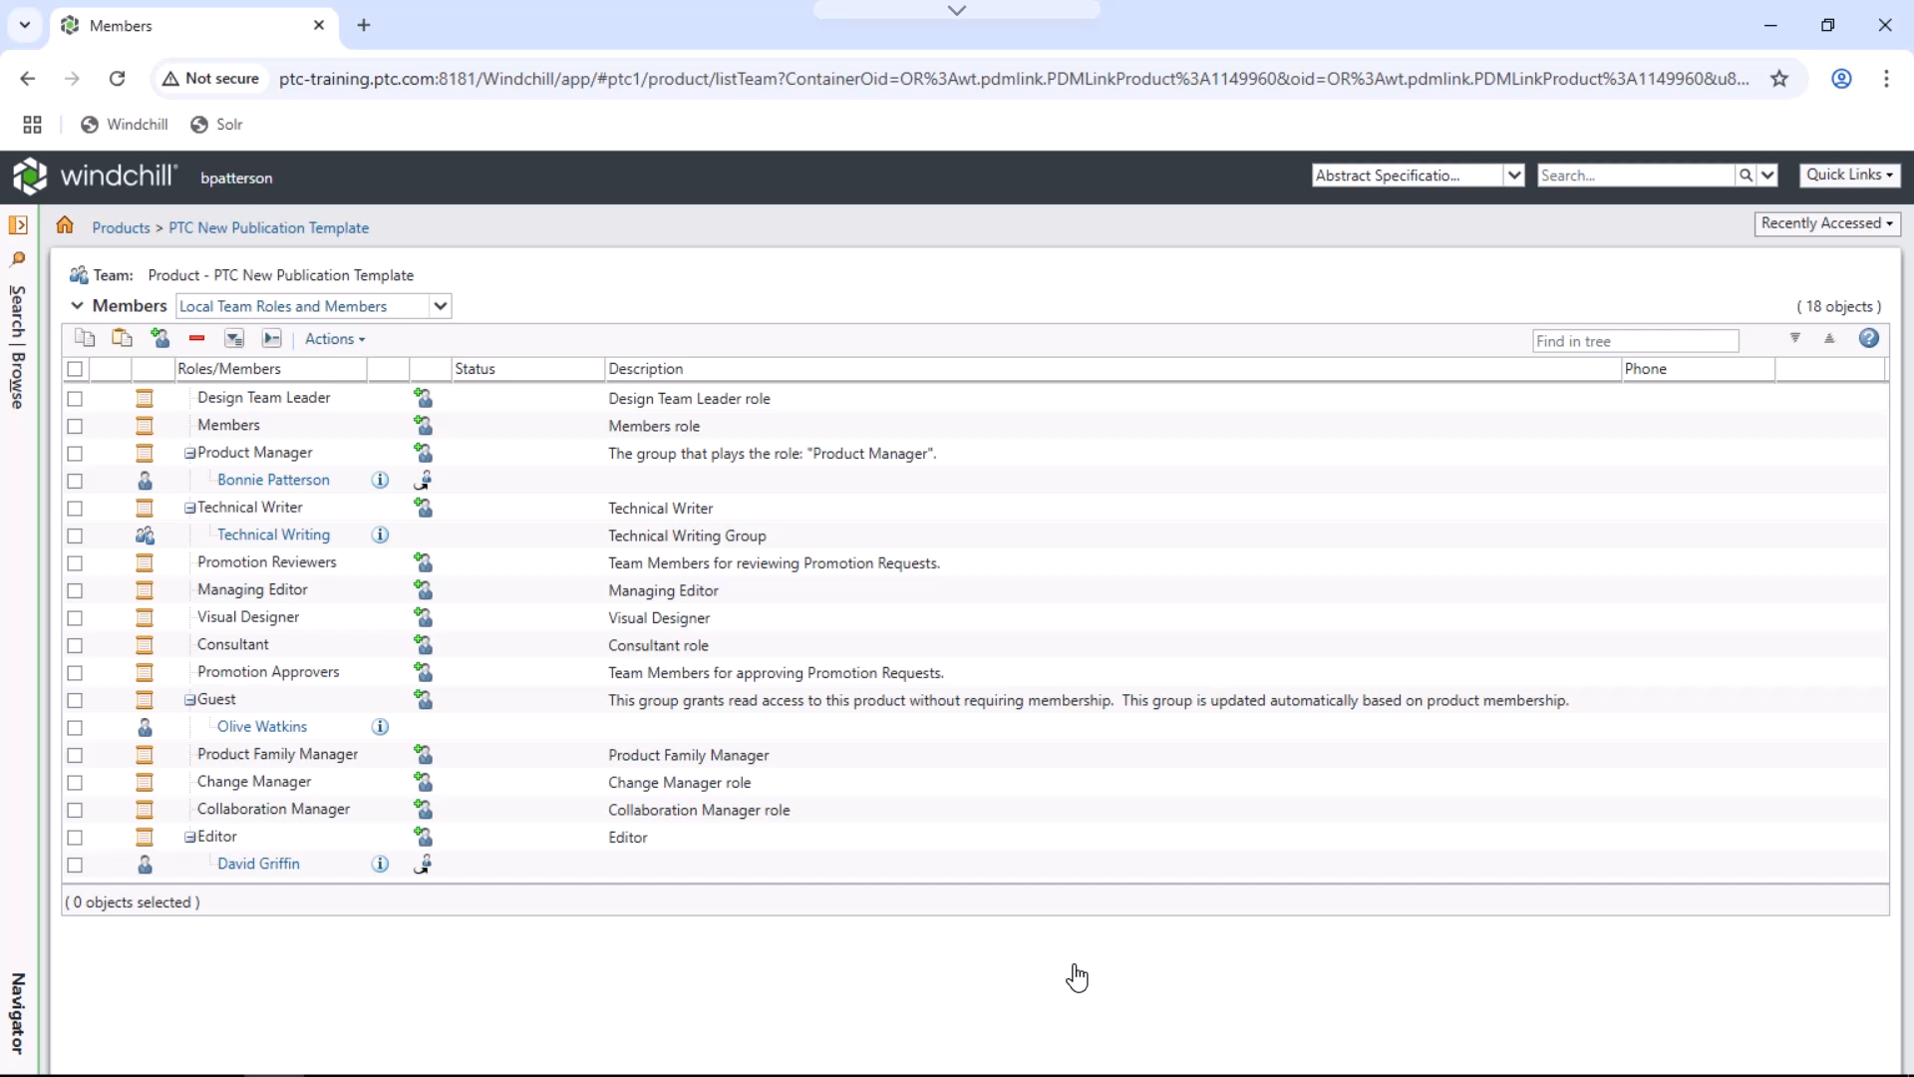Check the Design Team Leader row checkbox

(x=75, y=399)
